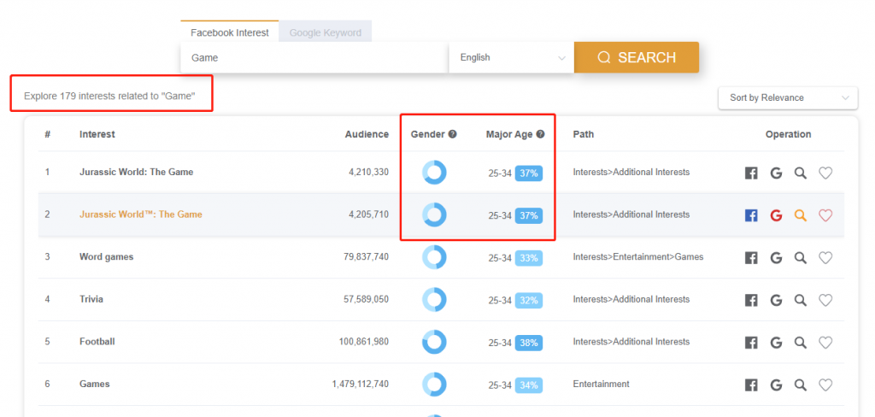The height and width of the screenshot is (417, 875).
Task: Click blue Facebook icon in Jurassic World™ row
Action: [751, 215]
